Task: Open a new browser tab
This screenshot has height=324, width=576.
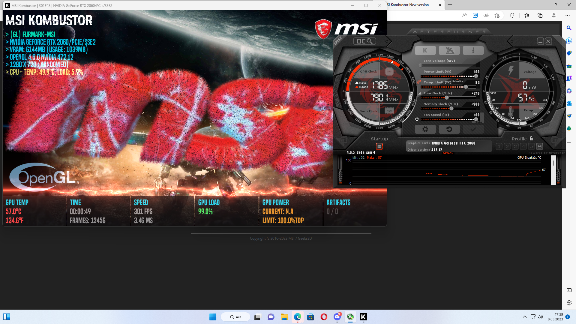Action: [450, 5]
